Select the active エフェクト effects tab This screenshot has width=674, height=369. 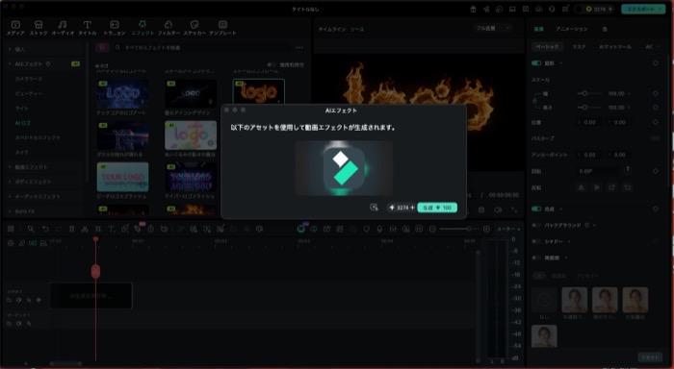[143, 28]
